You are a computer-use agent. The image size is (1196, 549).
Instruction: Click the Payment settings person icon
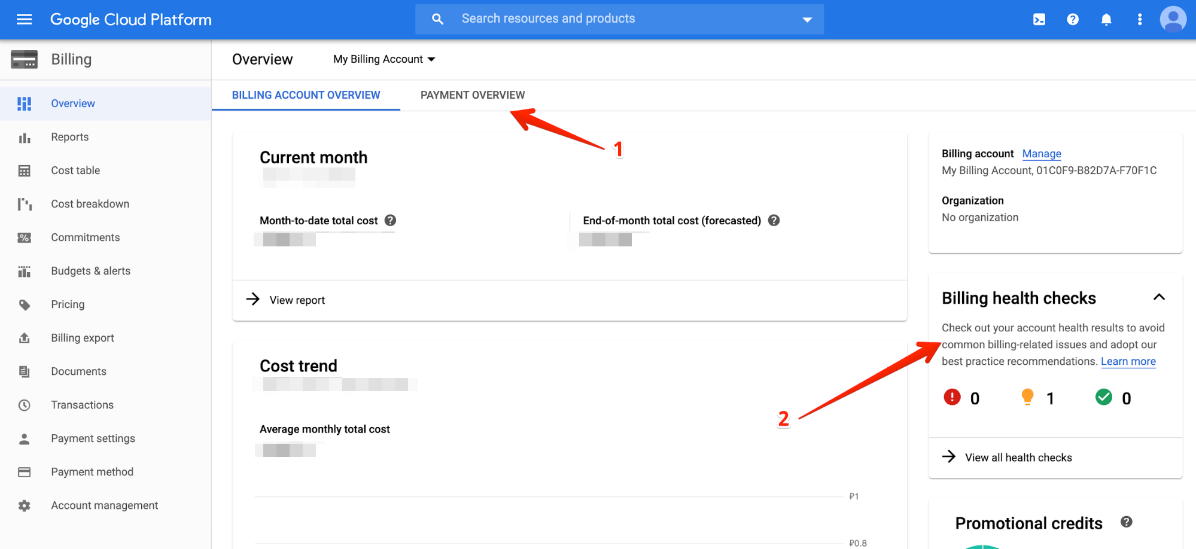pos(25,439)
